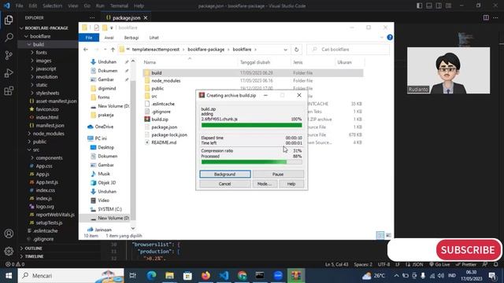Click the Windows Start button
The image size is (504, 283).
9,275
